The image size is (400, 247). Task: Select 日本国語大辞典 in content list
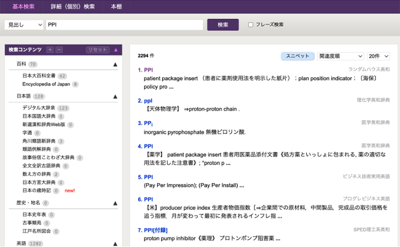(x=39, y=116)
